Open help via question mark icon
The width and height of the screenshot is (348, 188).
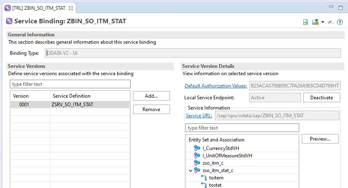pos(340,22)
